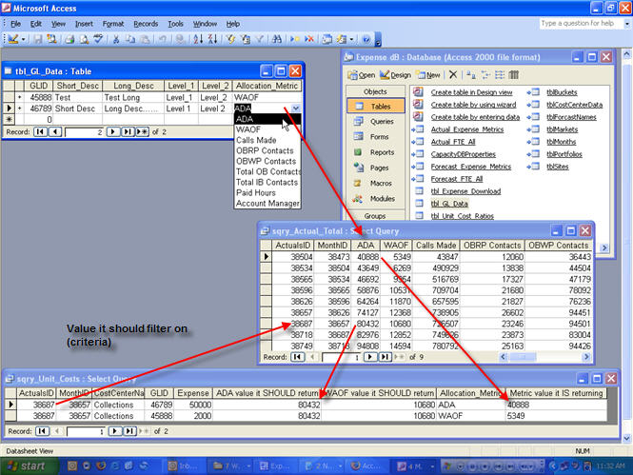633x475 pixels.
Task: Select Reports in the Objects pane
Action: (382, 151)
